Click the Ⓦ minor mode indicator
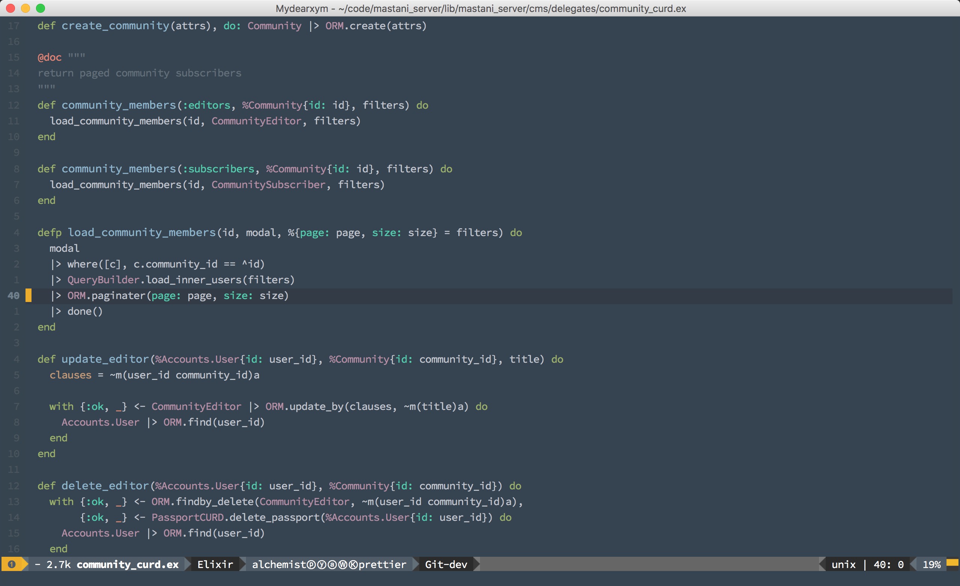This screenshot has height=586, width=960. pos(342,565)
